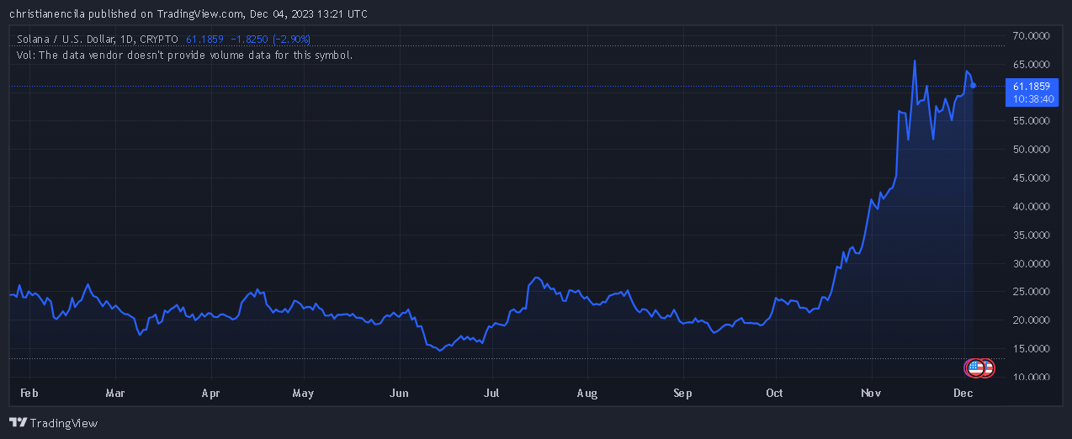Click the 20.0000 price scale label

click(x=1031, y=320)
